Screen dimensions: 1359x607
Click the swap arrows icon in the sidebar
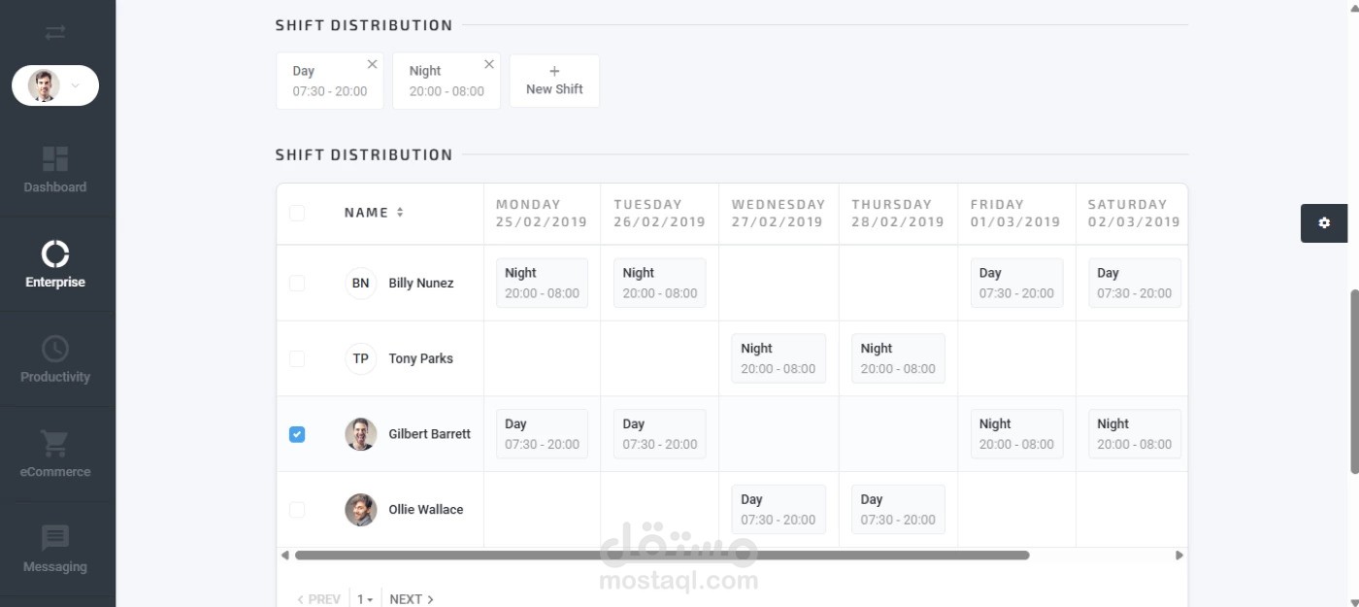pos(55,32)
